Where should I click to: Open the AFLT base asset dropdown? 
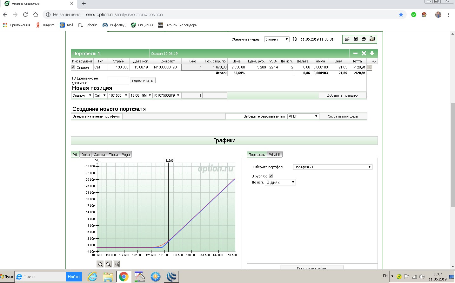(x=303, y=116)
